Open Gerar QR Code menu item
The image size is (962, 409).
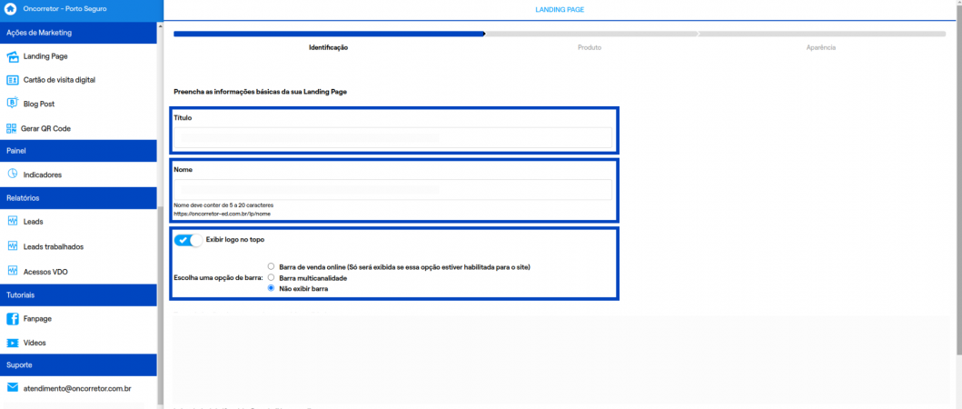(x=46, y=129)
